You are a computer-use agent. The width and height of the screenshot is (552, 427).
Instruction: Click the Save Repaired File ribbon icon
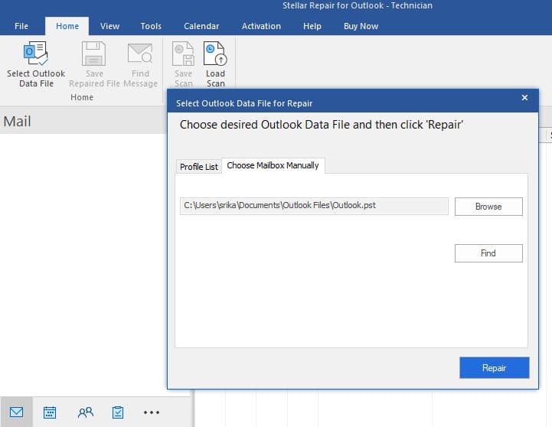[93, 54]
